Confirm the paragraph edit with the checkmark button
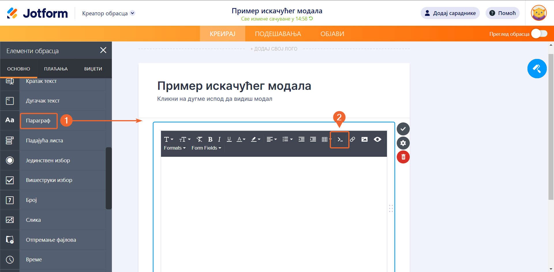Image resolution: width=554 pixels, height=272 pixels. 403,129
